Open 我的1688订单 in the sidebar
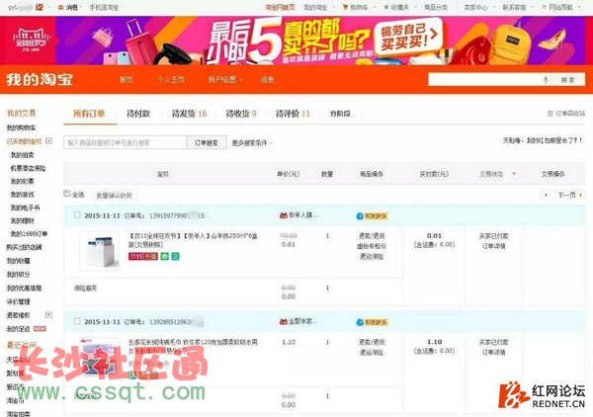 click(29, 233)
